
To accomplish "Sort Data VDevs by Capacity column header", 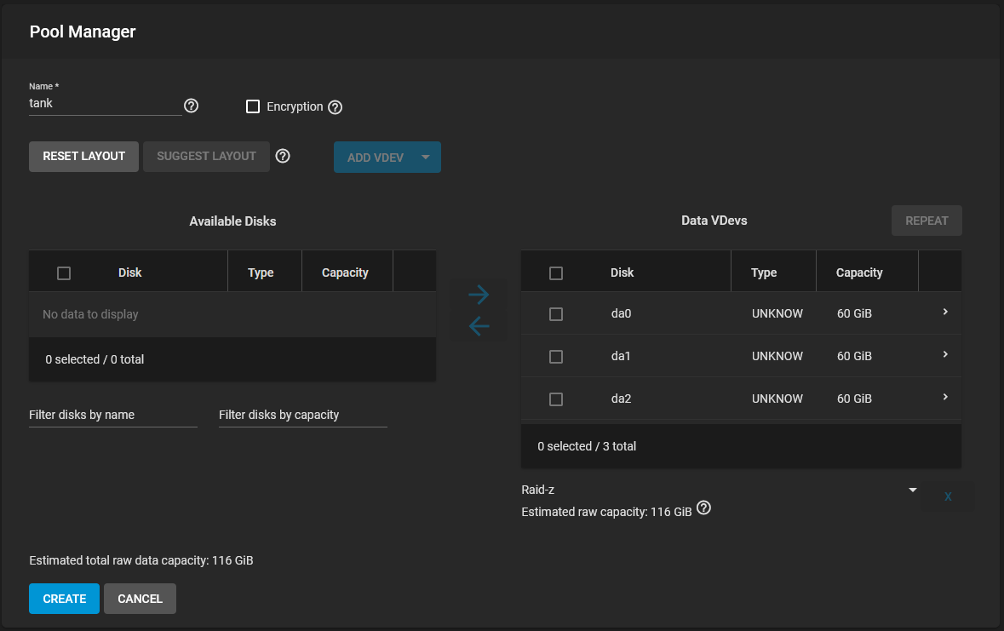I will tap(858, 272).
